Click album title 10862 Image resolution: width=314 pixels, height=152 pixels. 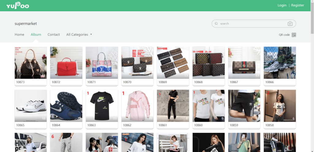click(x=127, y=125)
